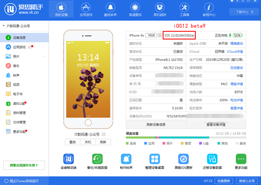Open 在线查询 warranty link

click(x=237, y=67)
